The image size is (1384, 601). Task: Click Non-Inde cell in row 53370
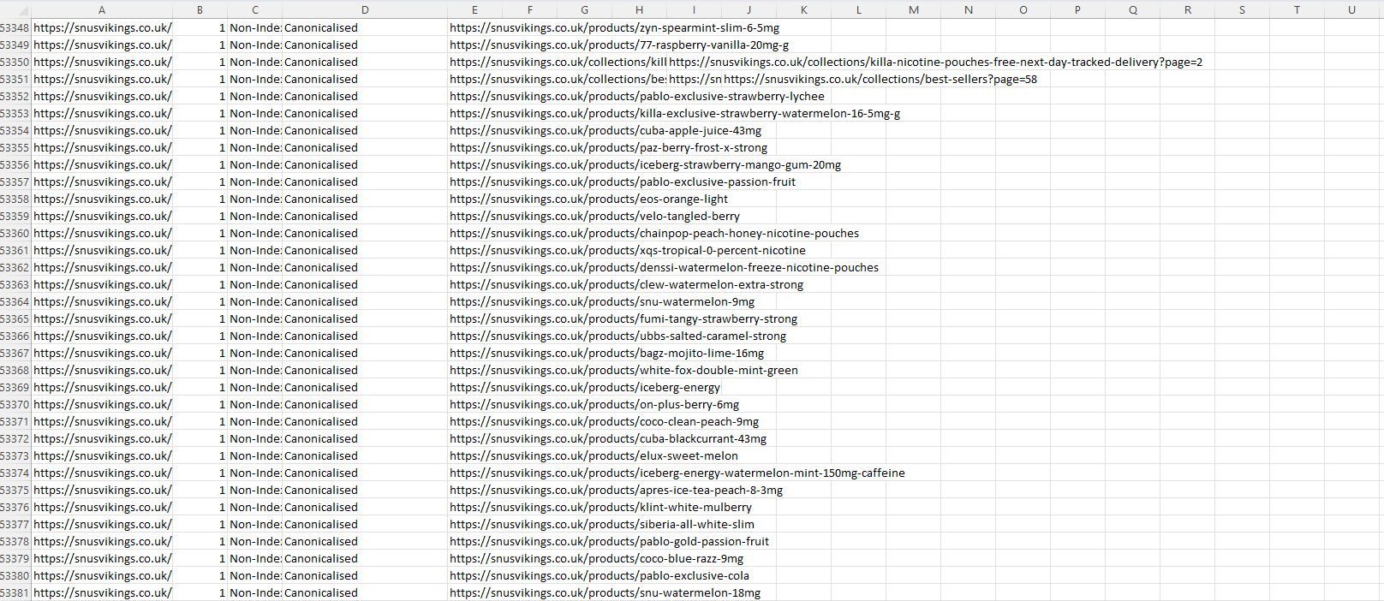coord(255,404)
